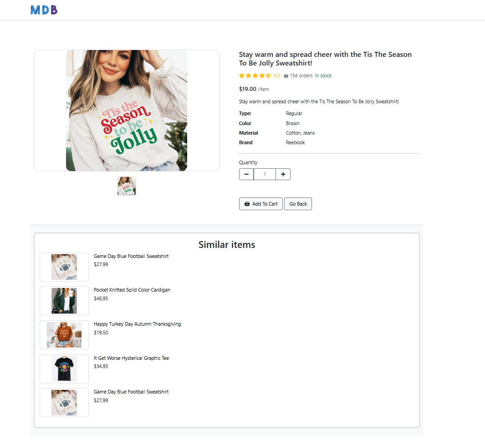This screenshot has width=485, height=444.
Task: Click the quantity input field
Action: click(265, 174)
